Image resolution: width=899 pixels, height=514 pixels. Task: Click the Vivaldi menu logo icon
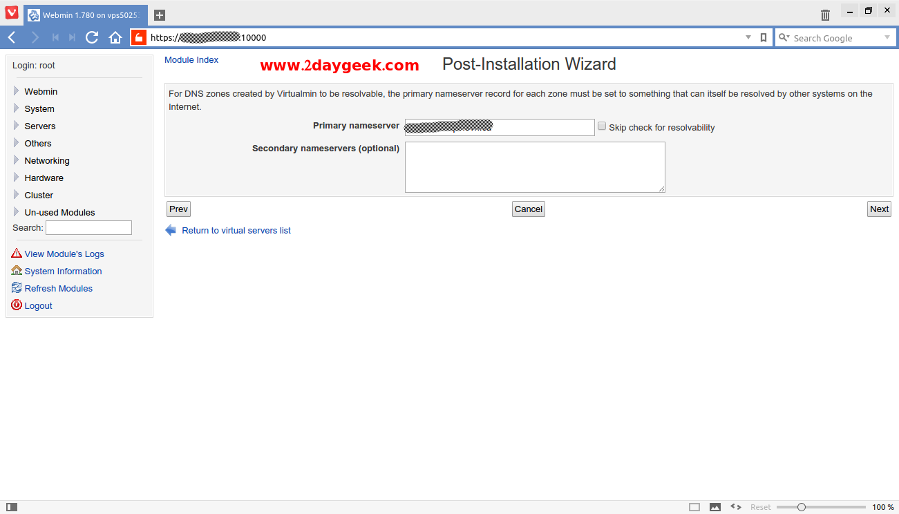(x=12, y=12)
